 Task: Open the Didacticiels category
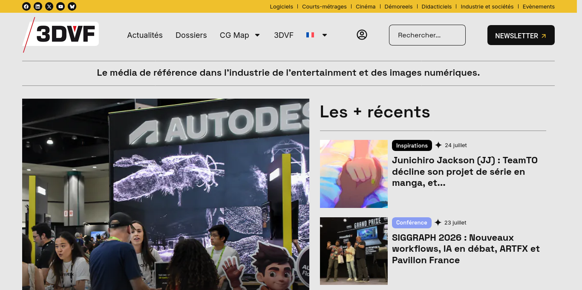coord(437,6)
